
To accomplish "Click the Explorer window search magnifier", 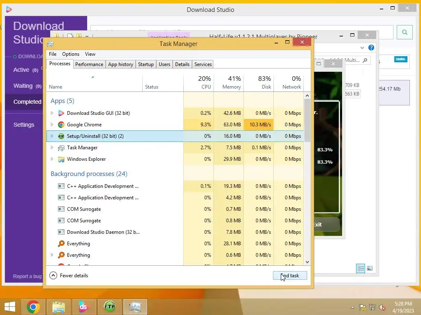I will pos(365,61).
